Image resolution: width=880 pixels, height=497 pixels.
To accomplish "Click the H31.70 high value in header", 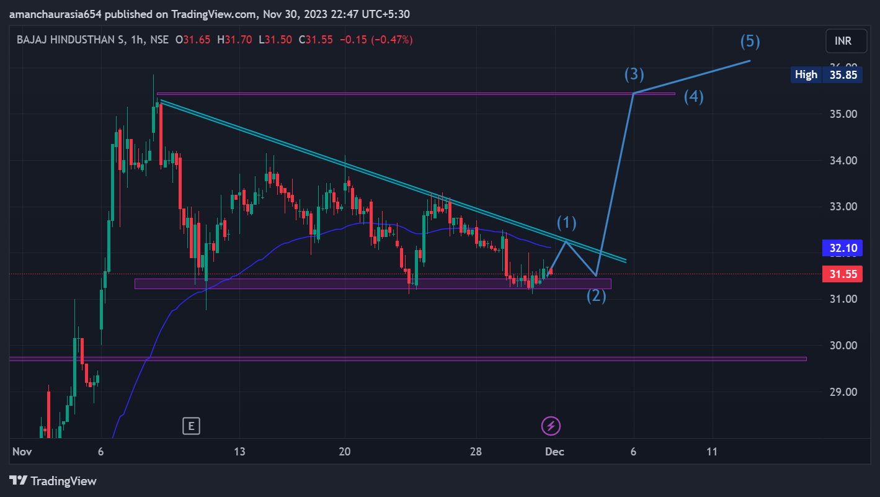I will point(234,40).
